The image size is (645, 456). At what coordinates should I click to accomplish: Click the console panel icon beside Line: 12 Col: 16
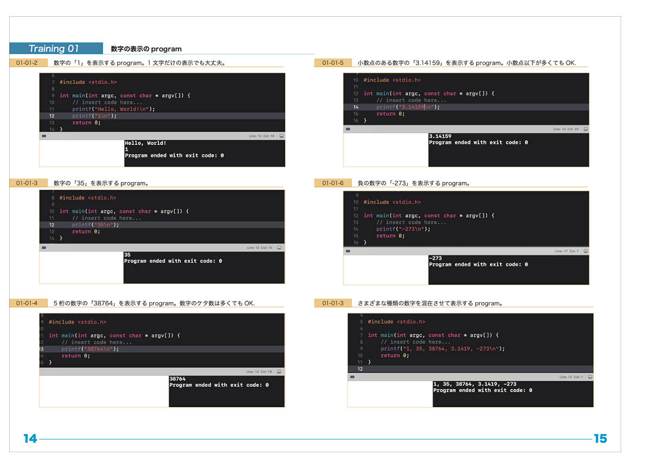281,136
